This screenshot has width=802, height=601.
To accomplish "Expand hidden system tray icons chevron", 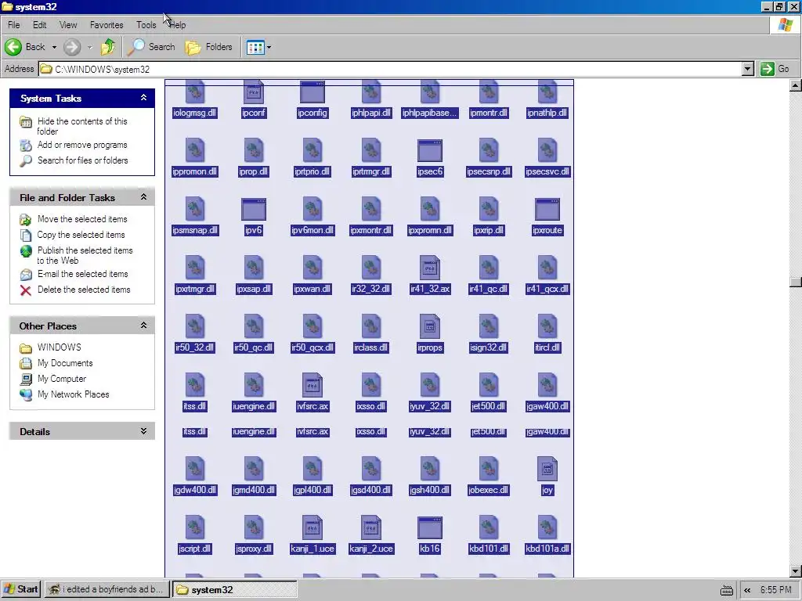I will (x=747, y=590).
